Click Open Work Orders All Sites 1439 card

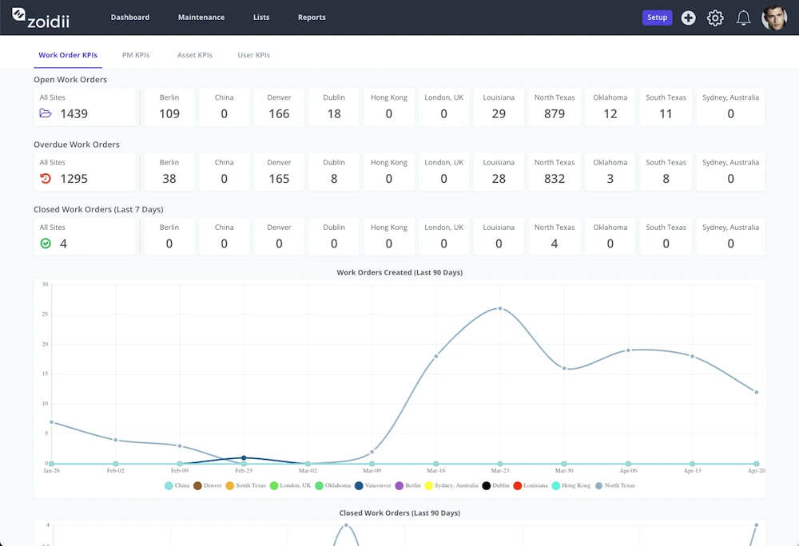coord(85,107)
